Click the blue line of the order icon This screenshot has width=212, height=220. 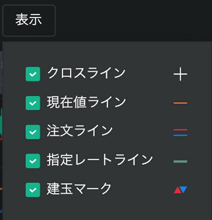coord(180,135)
